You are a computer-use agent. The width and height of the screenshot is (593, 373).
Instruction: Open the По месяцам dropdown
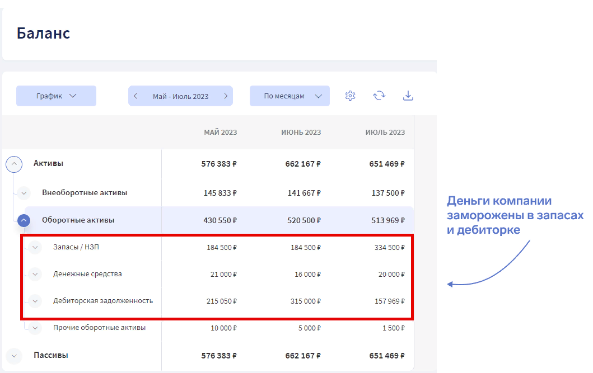[x=290, y=96]
